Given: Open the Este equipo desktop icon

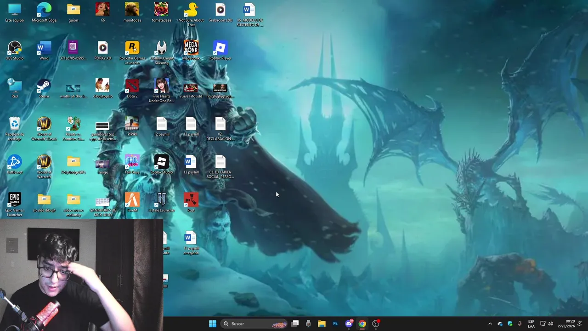Looking at the screenshot, I should click(15, 12).
